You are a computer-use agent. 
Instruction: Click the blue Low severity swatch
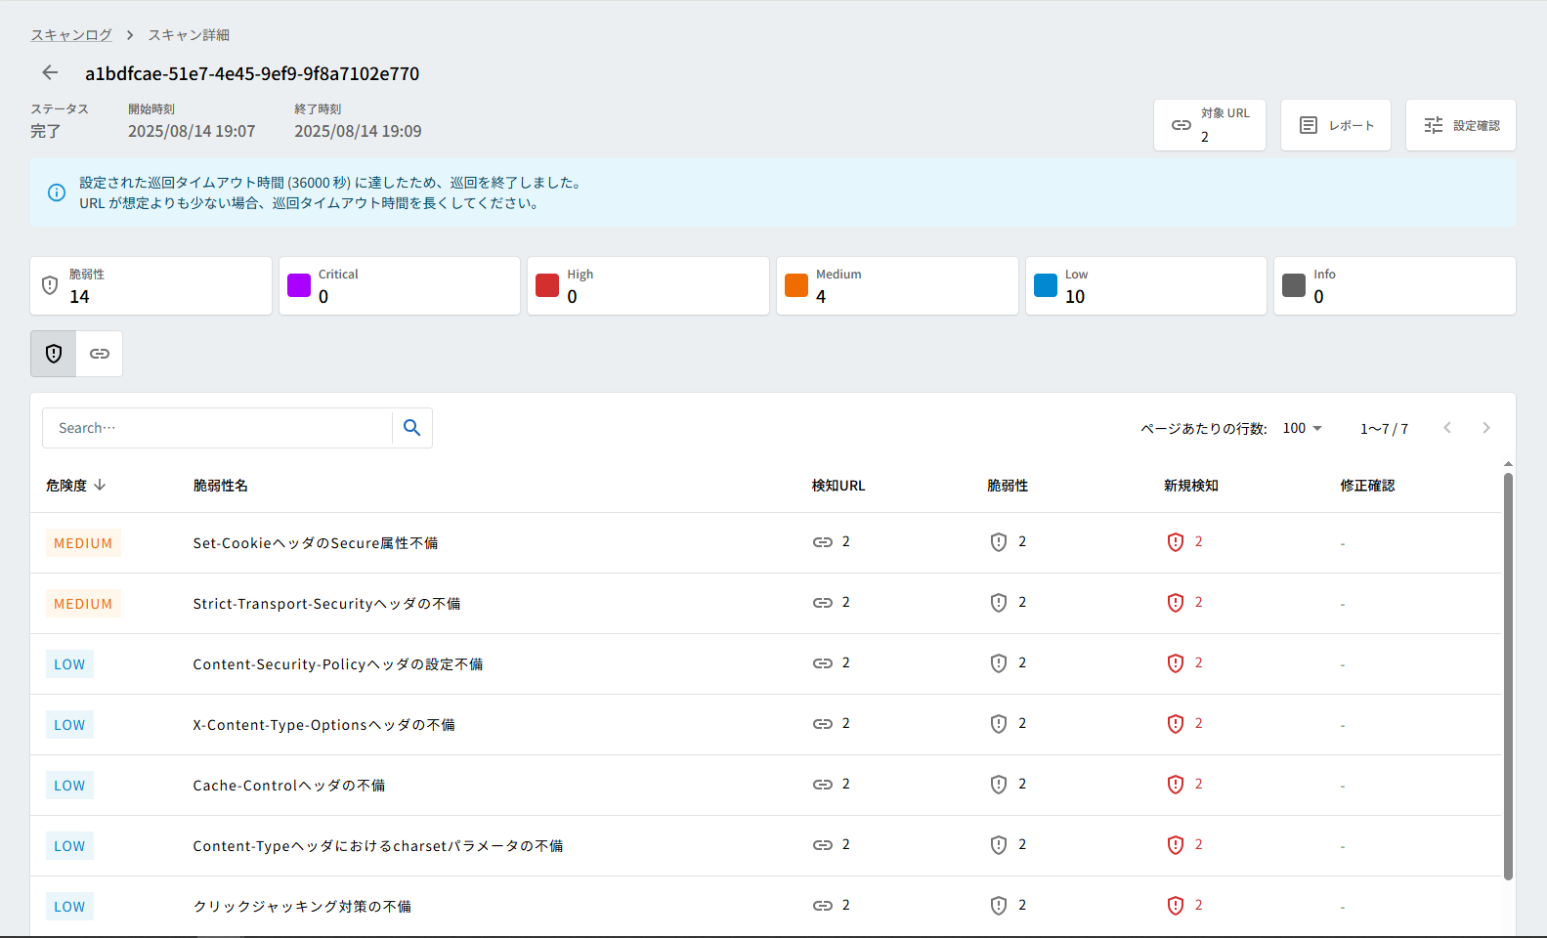pyautogui.click(x=1046, y=285)
